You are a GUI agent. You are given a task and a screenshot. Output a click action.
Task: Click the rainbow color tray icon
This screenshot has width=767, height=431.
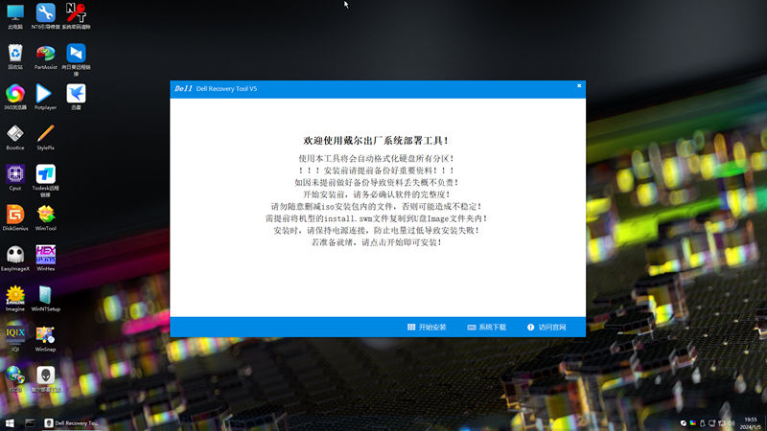click(692, 423)
